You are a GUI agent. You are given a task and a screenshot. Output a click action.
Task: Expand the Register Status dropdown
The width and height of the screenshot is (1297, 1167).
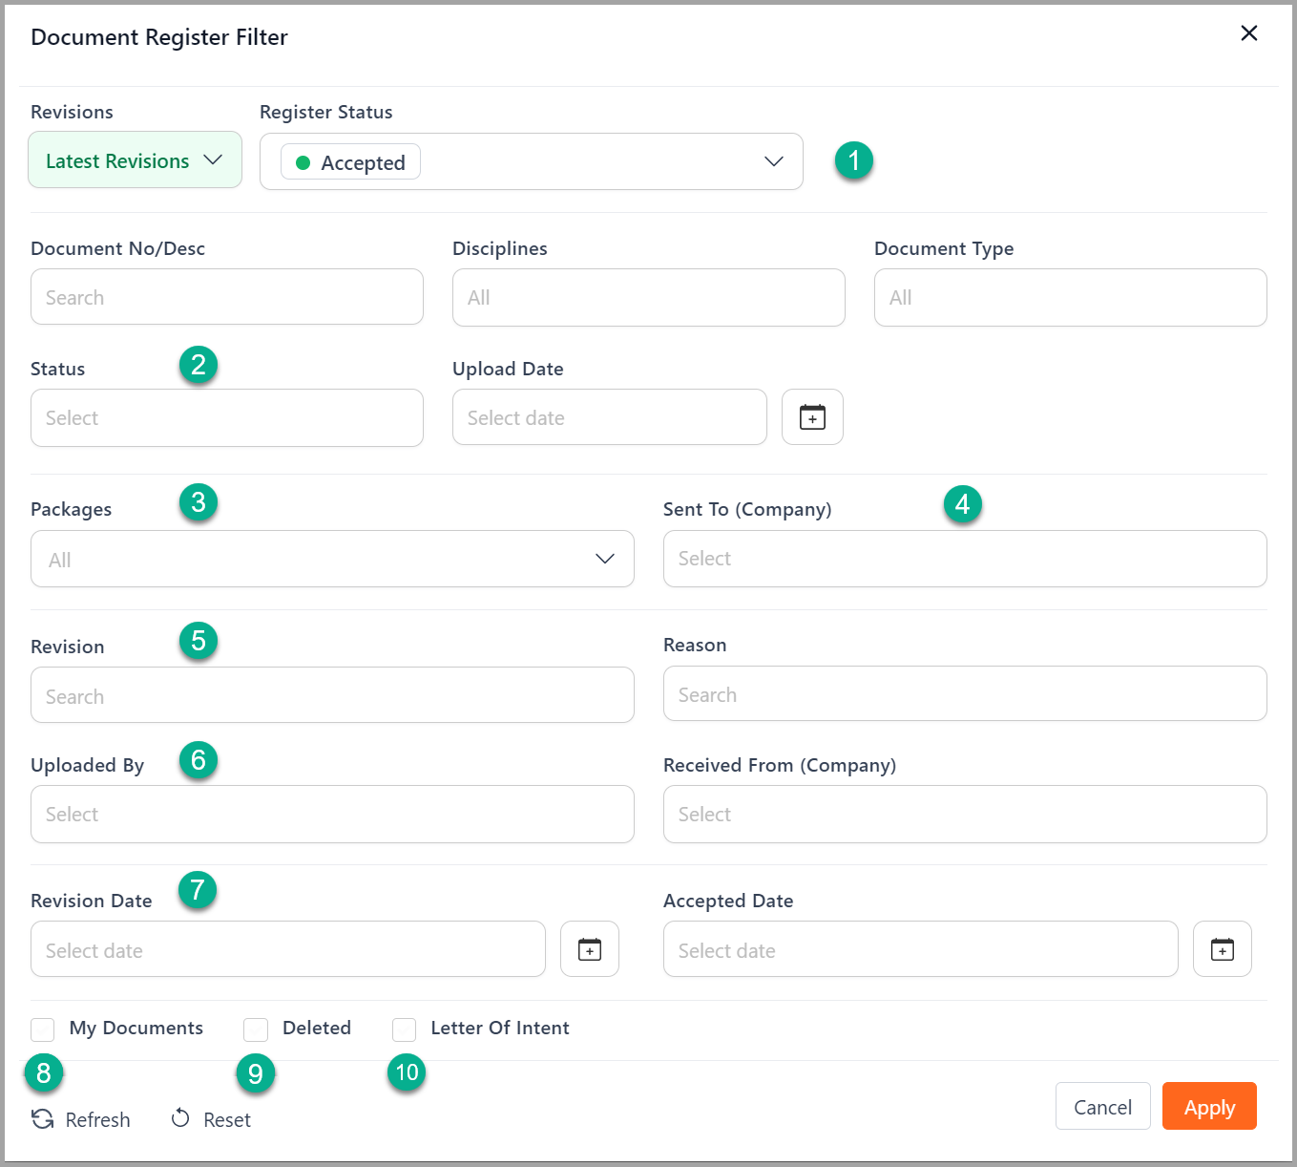(x=772, y=161)
